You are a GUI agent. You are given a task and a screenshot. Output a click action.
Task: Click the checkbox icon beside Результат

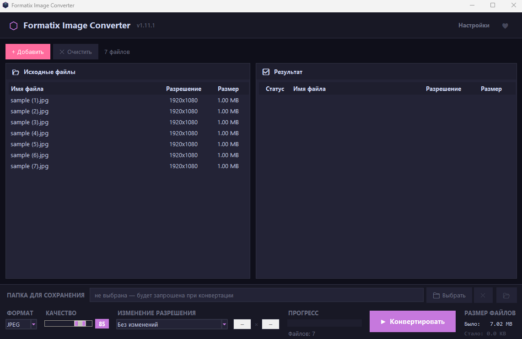pos(266,72)
